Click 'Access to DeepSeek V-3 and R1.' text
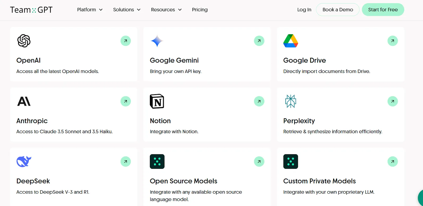 (x=53, y=192)
